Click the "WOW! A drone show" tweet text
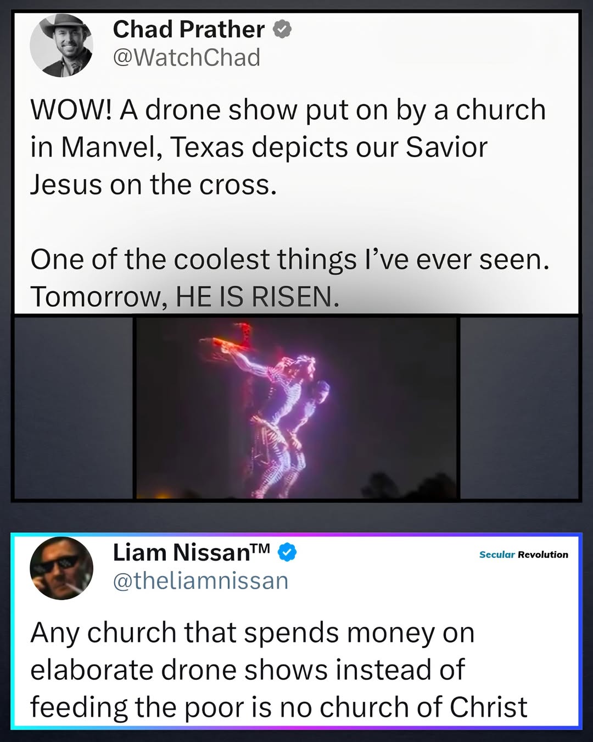Image resolution: width=593 pixels, height=742 pixels. (288, 110)
